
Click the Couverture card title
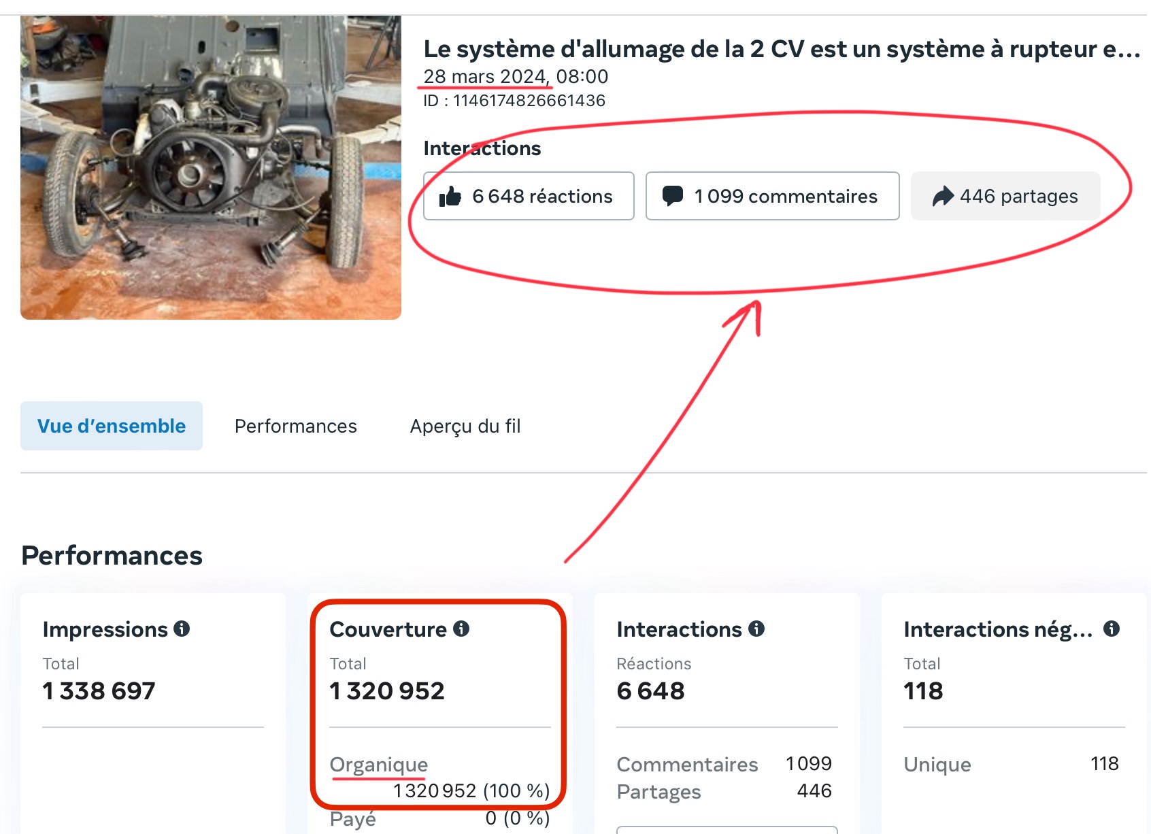(x=388, y=629)
